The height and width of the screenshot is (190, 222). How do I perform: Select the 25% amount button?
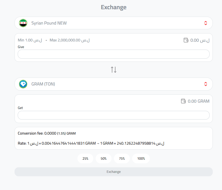click(85, 159)
